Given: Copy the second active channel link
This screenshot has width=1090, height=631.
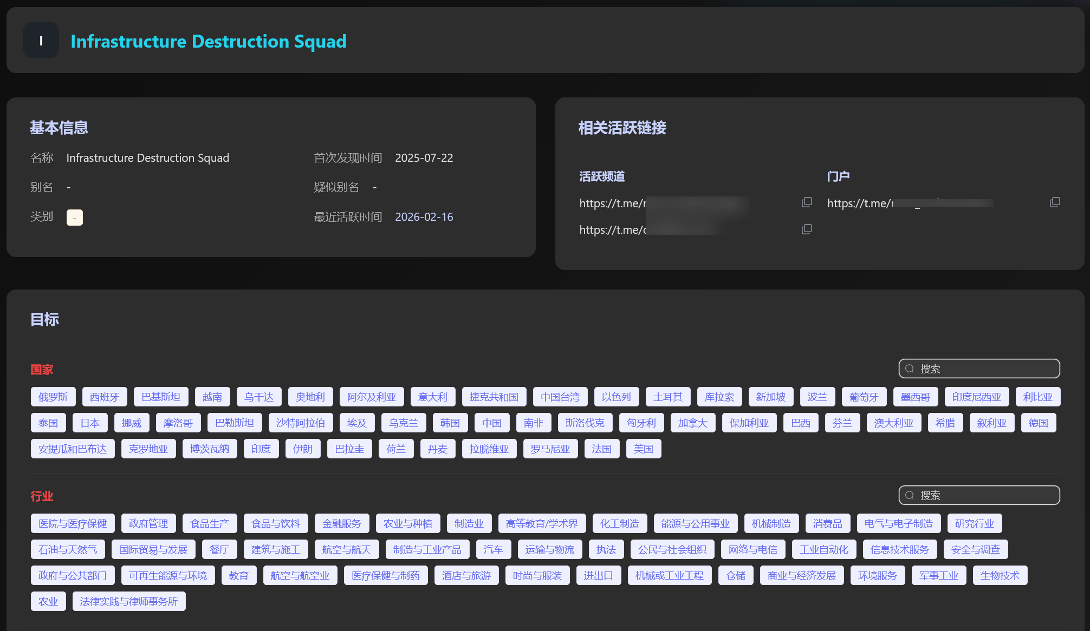Looking at the screenshot, I should (807, 229).
